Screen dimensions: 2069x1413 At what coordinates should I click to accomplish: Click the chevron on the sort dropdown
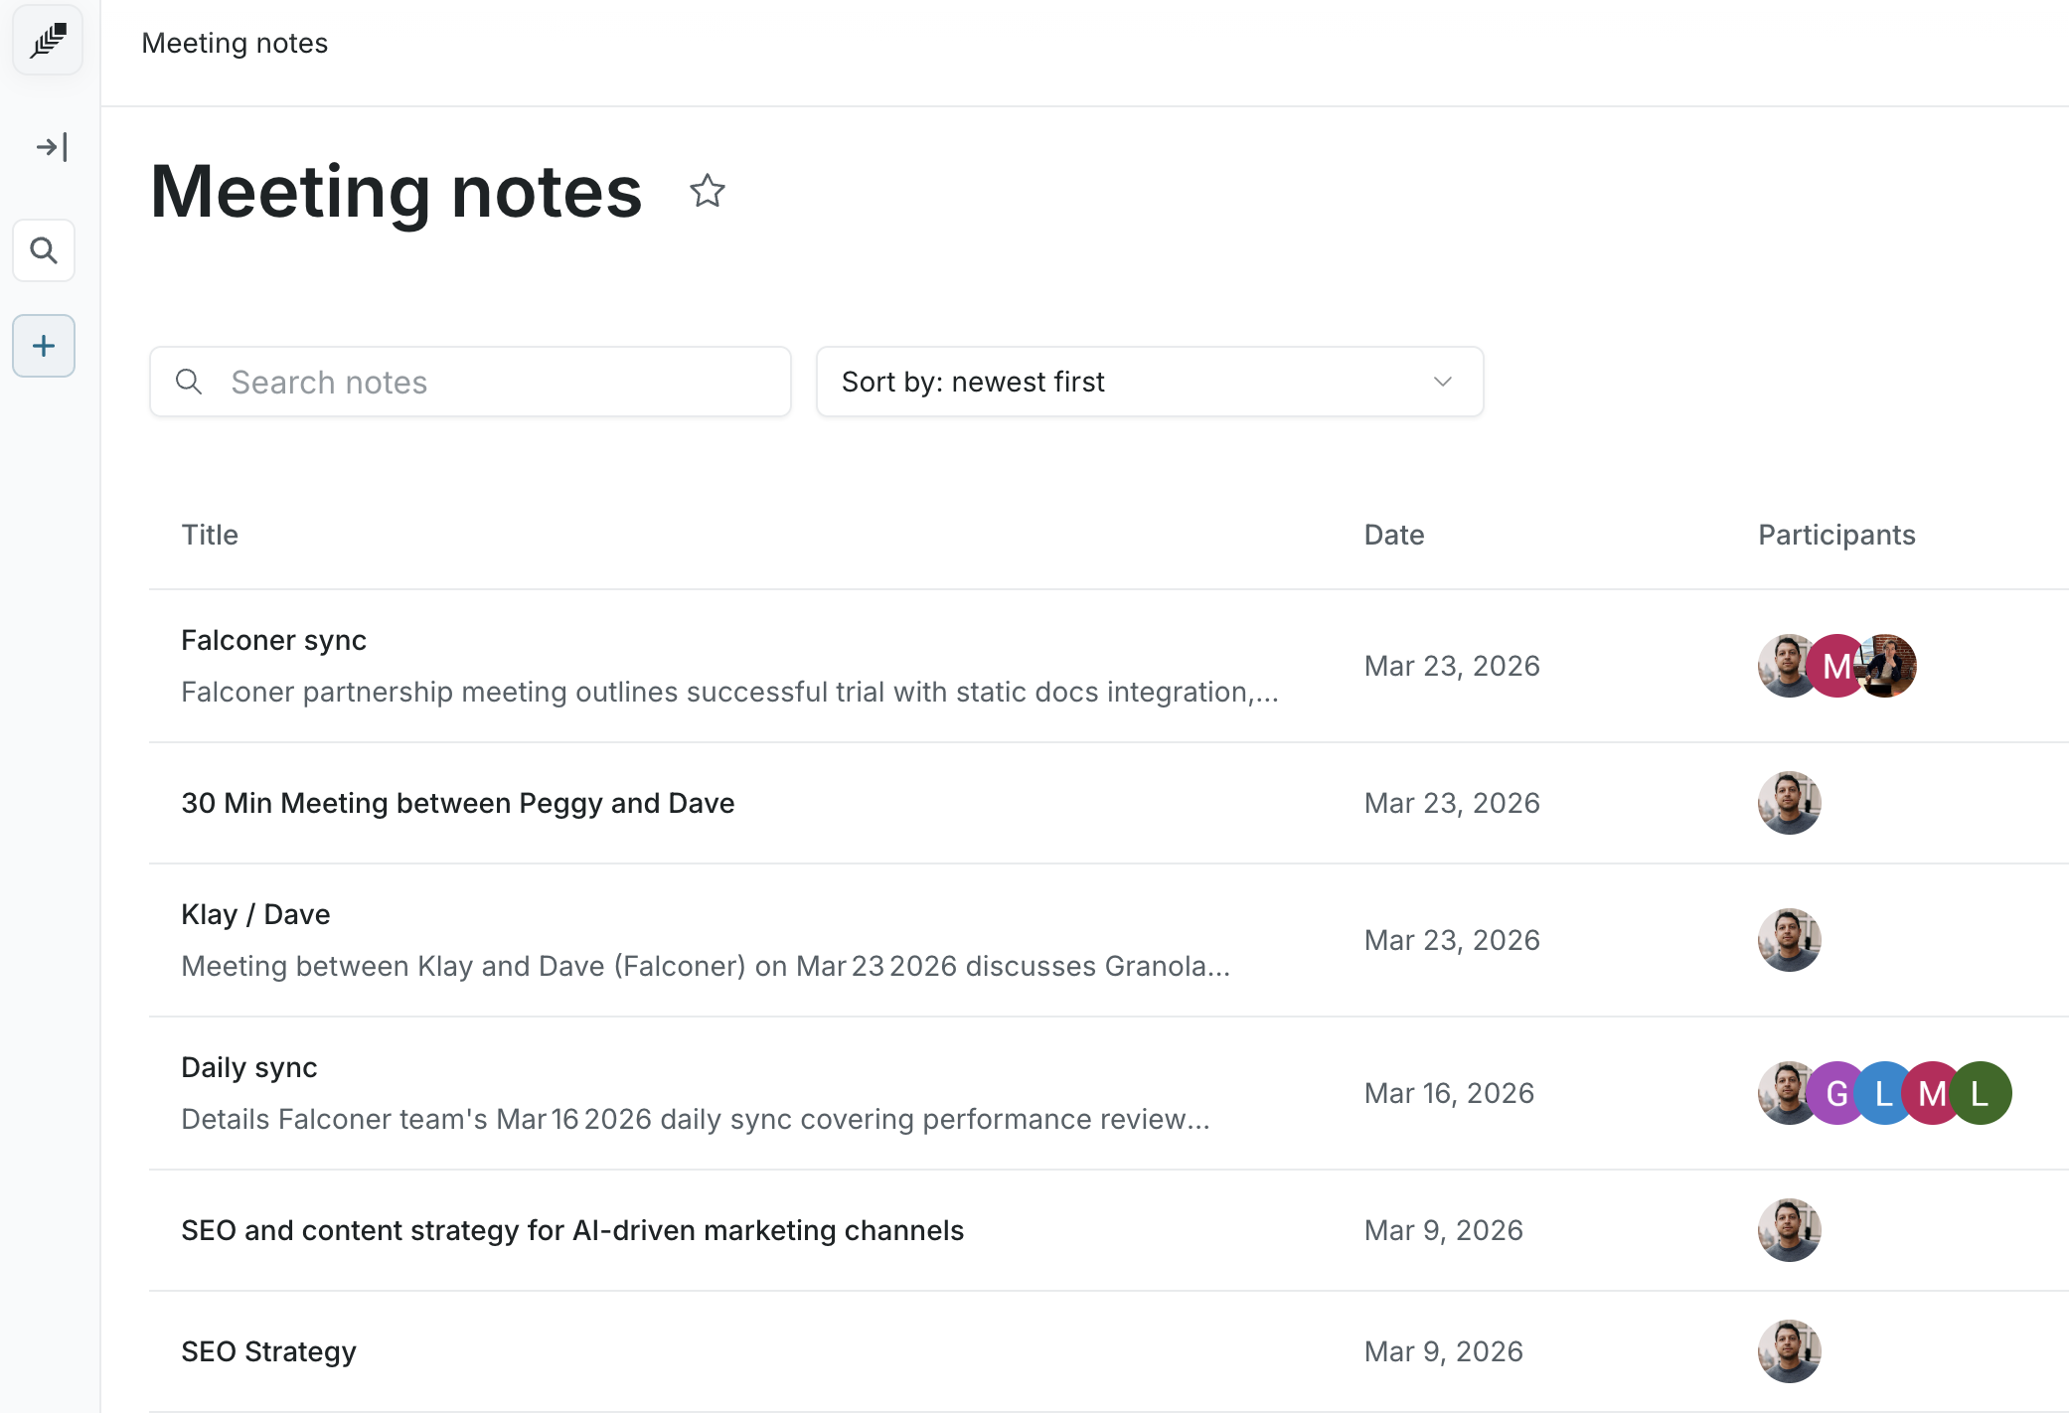1443,383
